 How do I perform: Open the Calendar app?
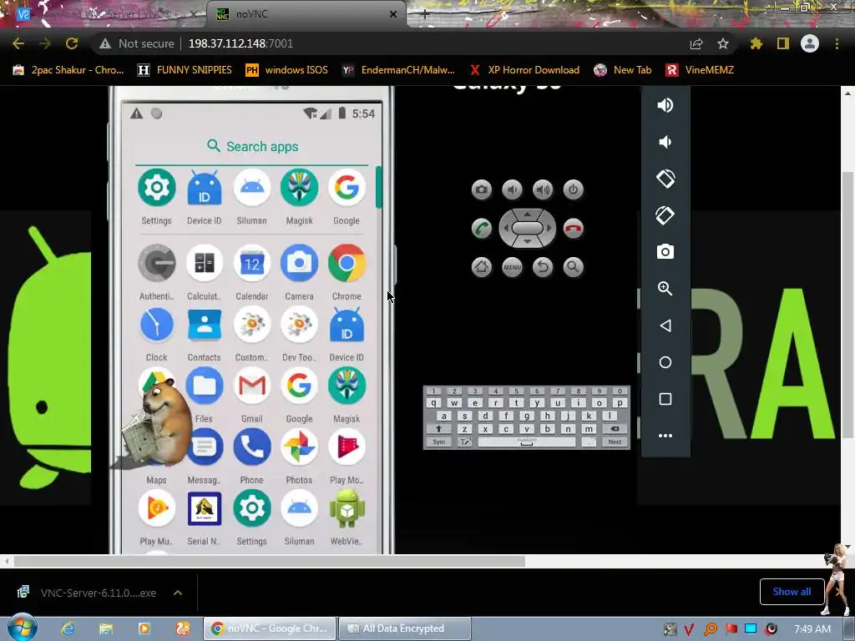click(252, 263)
